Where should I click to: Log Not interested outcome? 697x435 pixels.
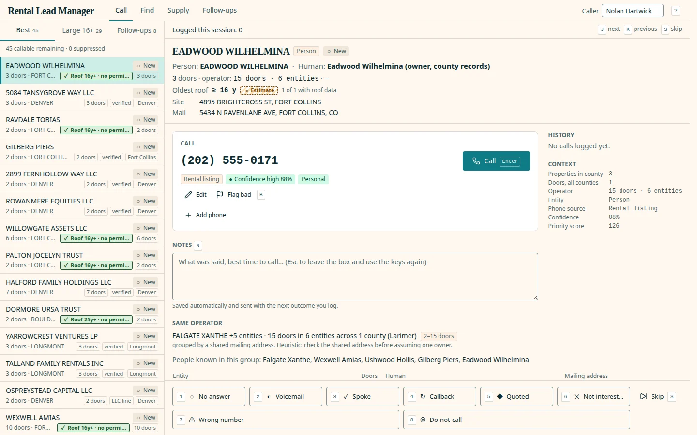pyautogui.click(x=593, y=396)
